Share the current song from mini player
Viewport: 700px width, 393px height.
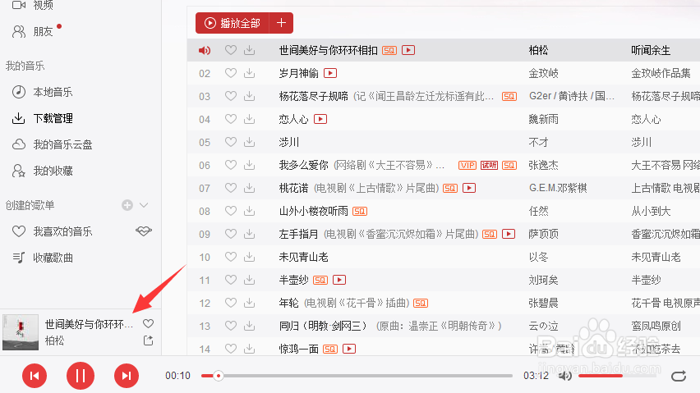point(148,340)
